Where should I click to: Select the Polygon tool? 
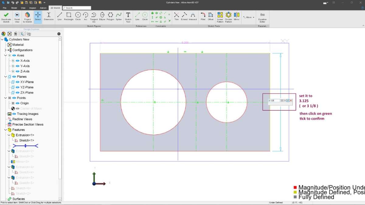(x=110, y=16)
